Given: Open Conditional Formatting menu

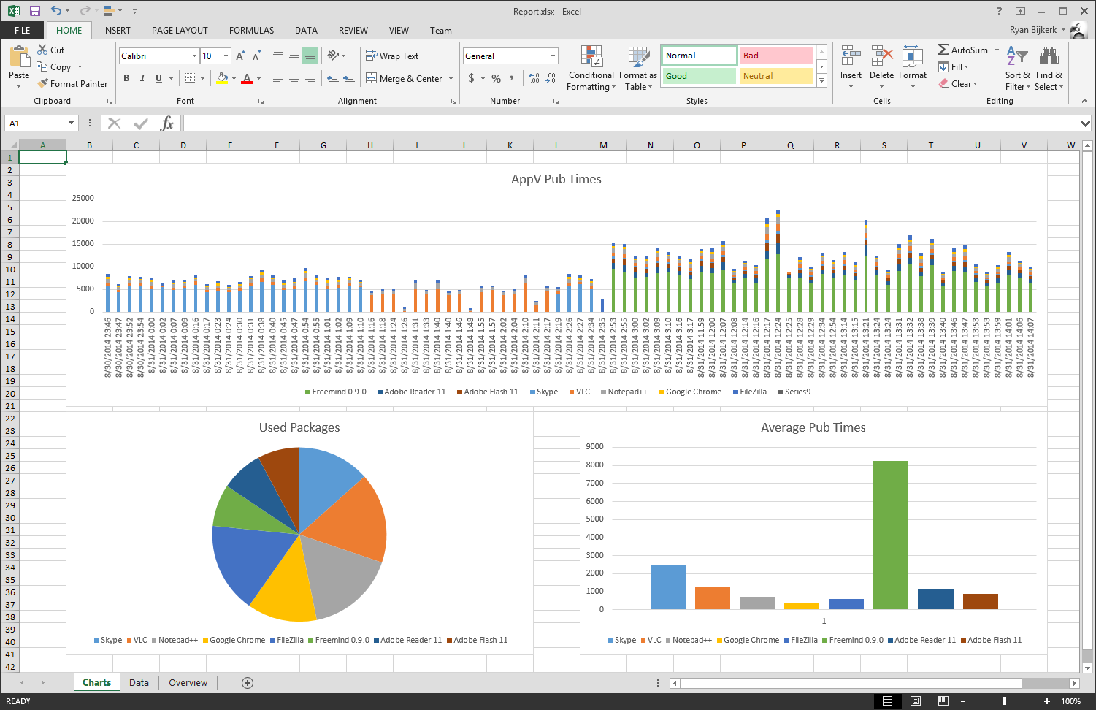Looking at the screenshot, I should pos(591,69).
